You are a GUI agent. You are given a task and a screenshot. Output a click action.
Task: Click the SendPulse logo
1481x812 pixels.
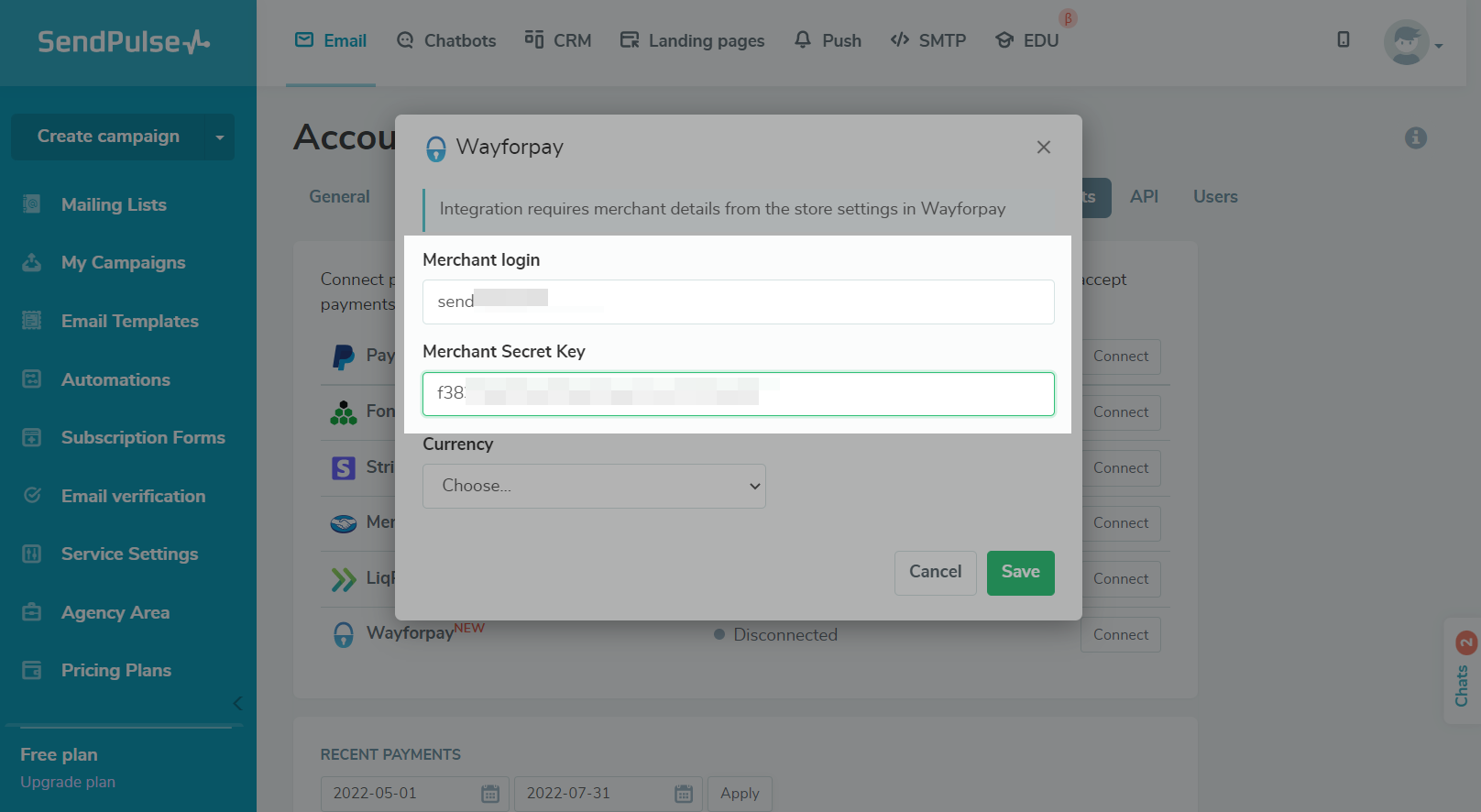pyautogui.click(x=124, y=42)
